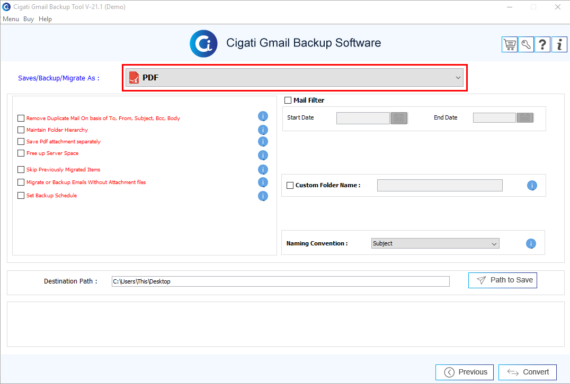The height and width of the screenshot is (384, 570).
Task: Click the Cigati Gmail Backup Software title
Action: coord(304,43)
